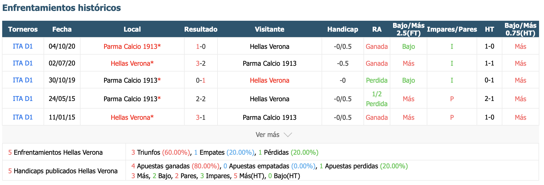Select the 1/2 Perdida RA cell
The image size is (544, 185).
point(377,99)
